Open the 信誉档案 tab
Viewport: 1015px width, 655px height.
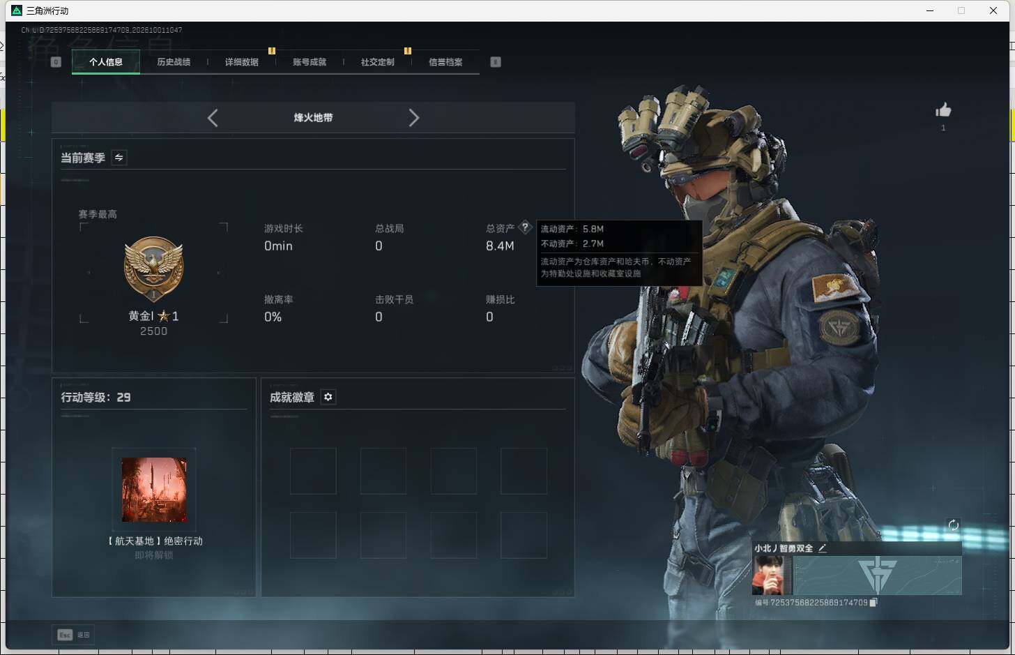tap(445, 62)
